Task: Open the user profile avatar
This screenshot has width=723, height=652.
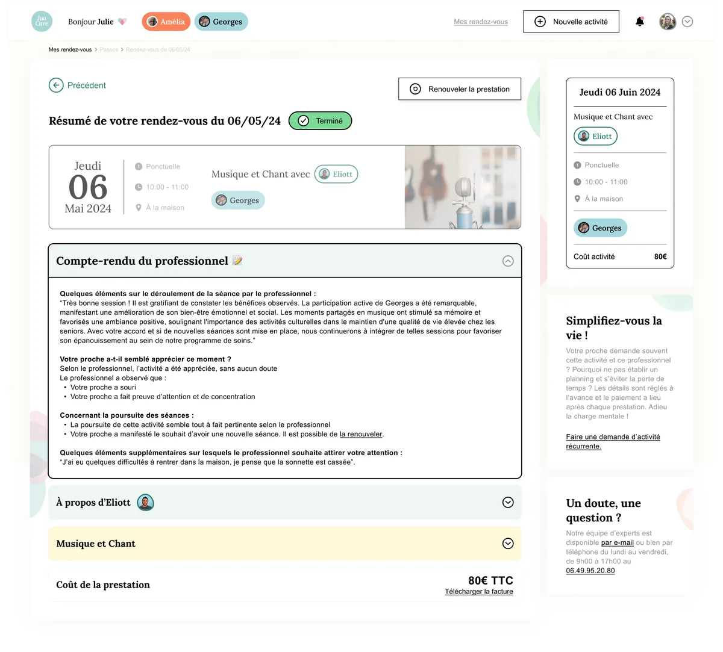Action: (668, 22)
